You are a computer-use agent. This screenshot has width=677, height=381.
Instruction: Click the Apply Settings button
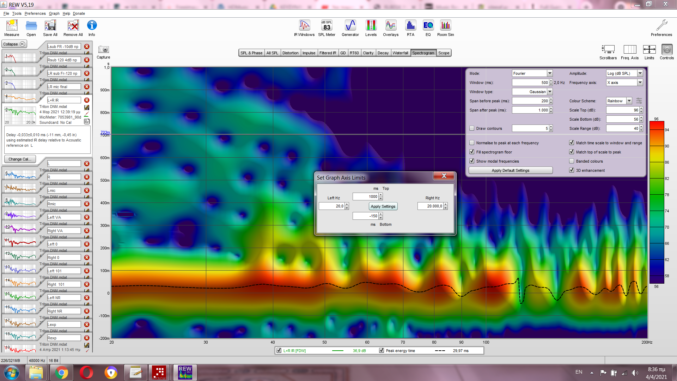tap(383, 206)
